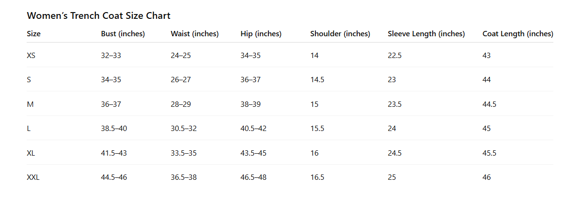Image resolution: width=564 pixels, height=203 pixels.
Task: Select the Waist (inches) column header
Action: (195, 34)
